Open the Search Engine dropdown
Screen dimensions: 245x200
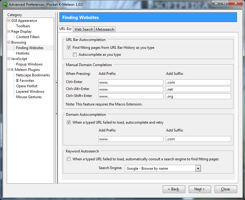(x=198, y=168)
